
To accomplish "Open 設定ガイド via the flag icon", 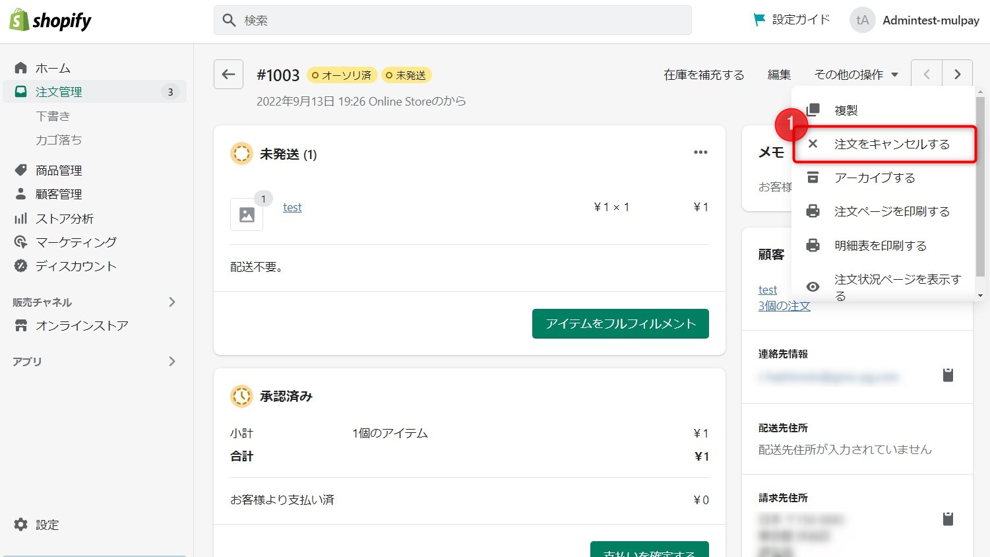I will coord(791,20).
